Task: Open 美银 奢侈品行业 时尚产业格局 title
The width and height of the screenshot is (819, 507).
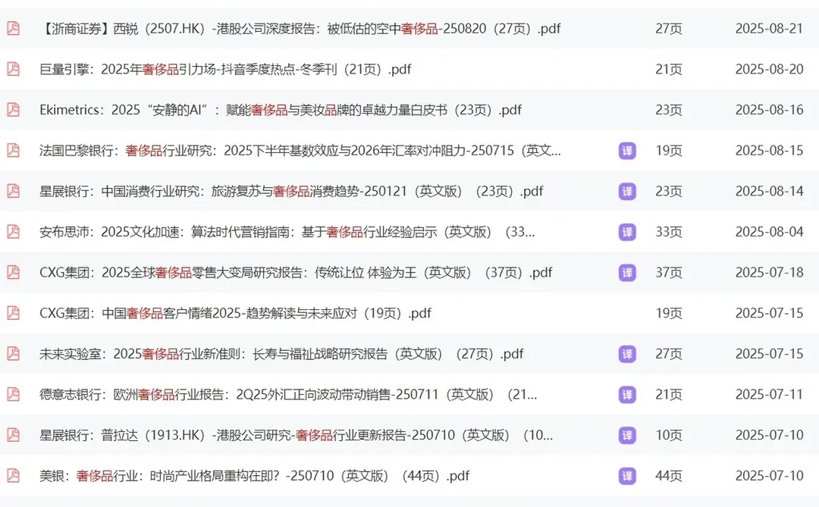Action: tap(254, 476)
